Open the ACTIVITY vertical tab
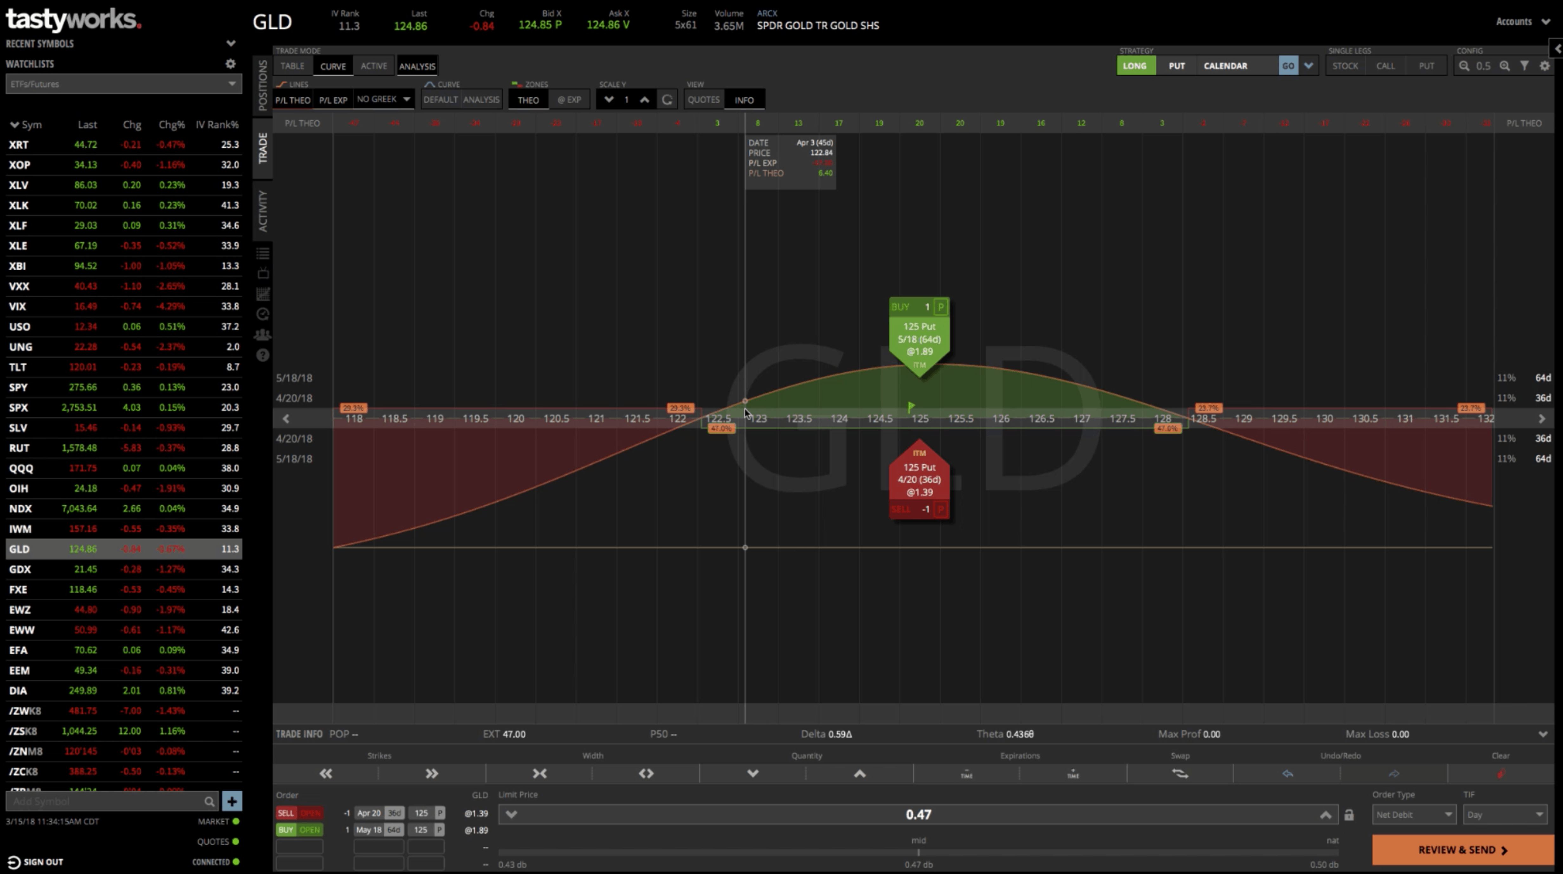The height and width of the screenshot is (874, 1563). pos(263,210)
